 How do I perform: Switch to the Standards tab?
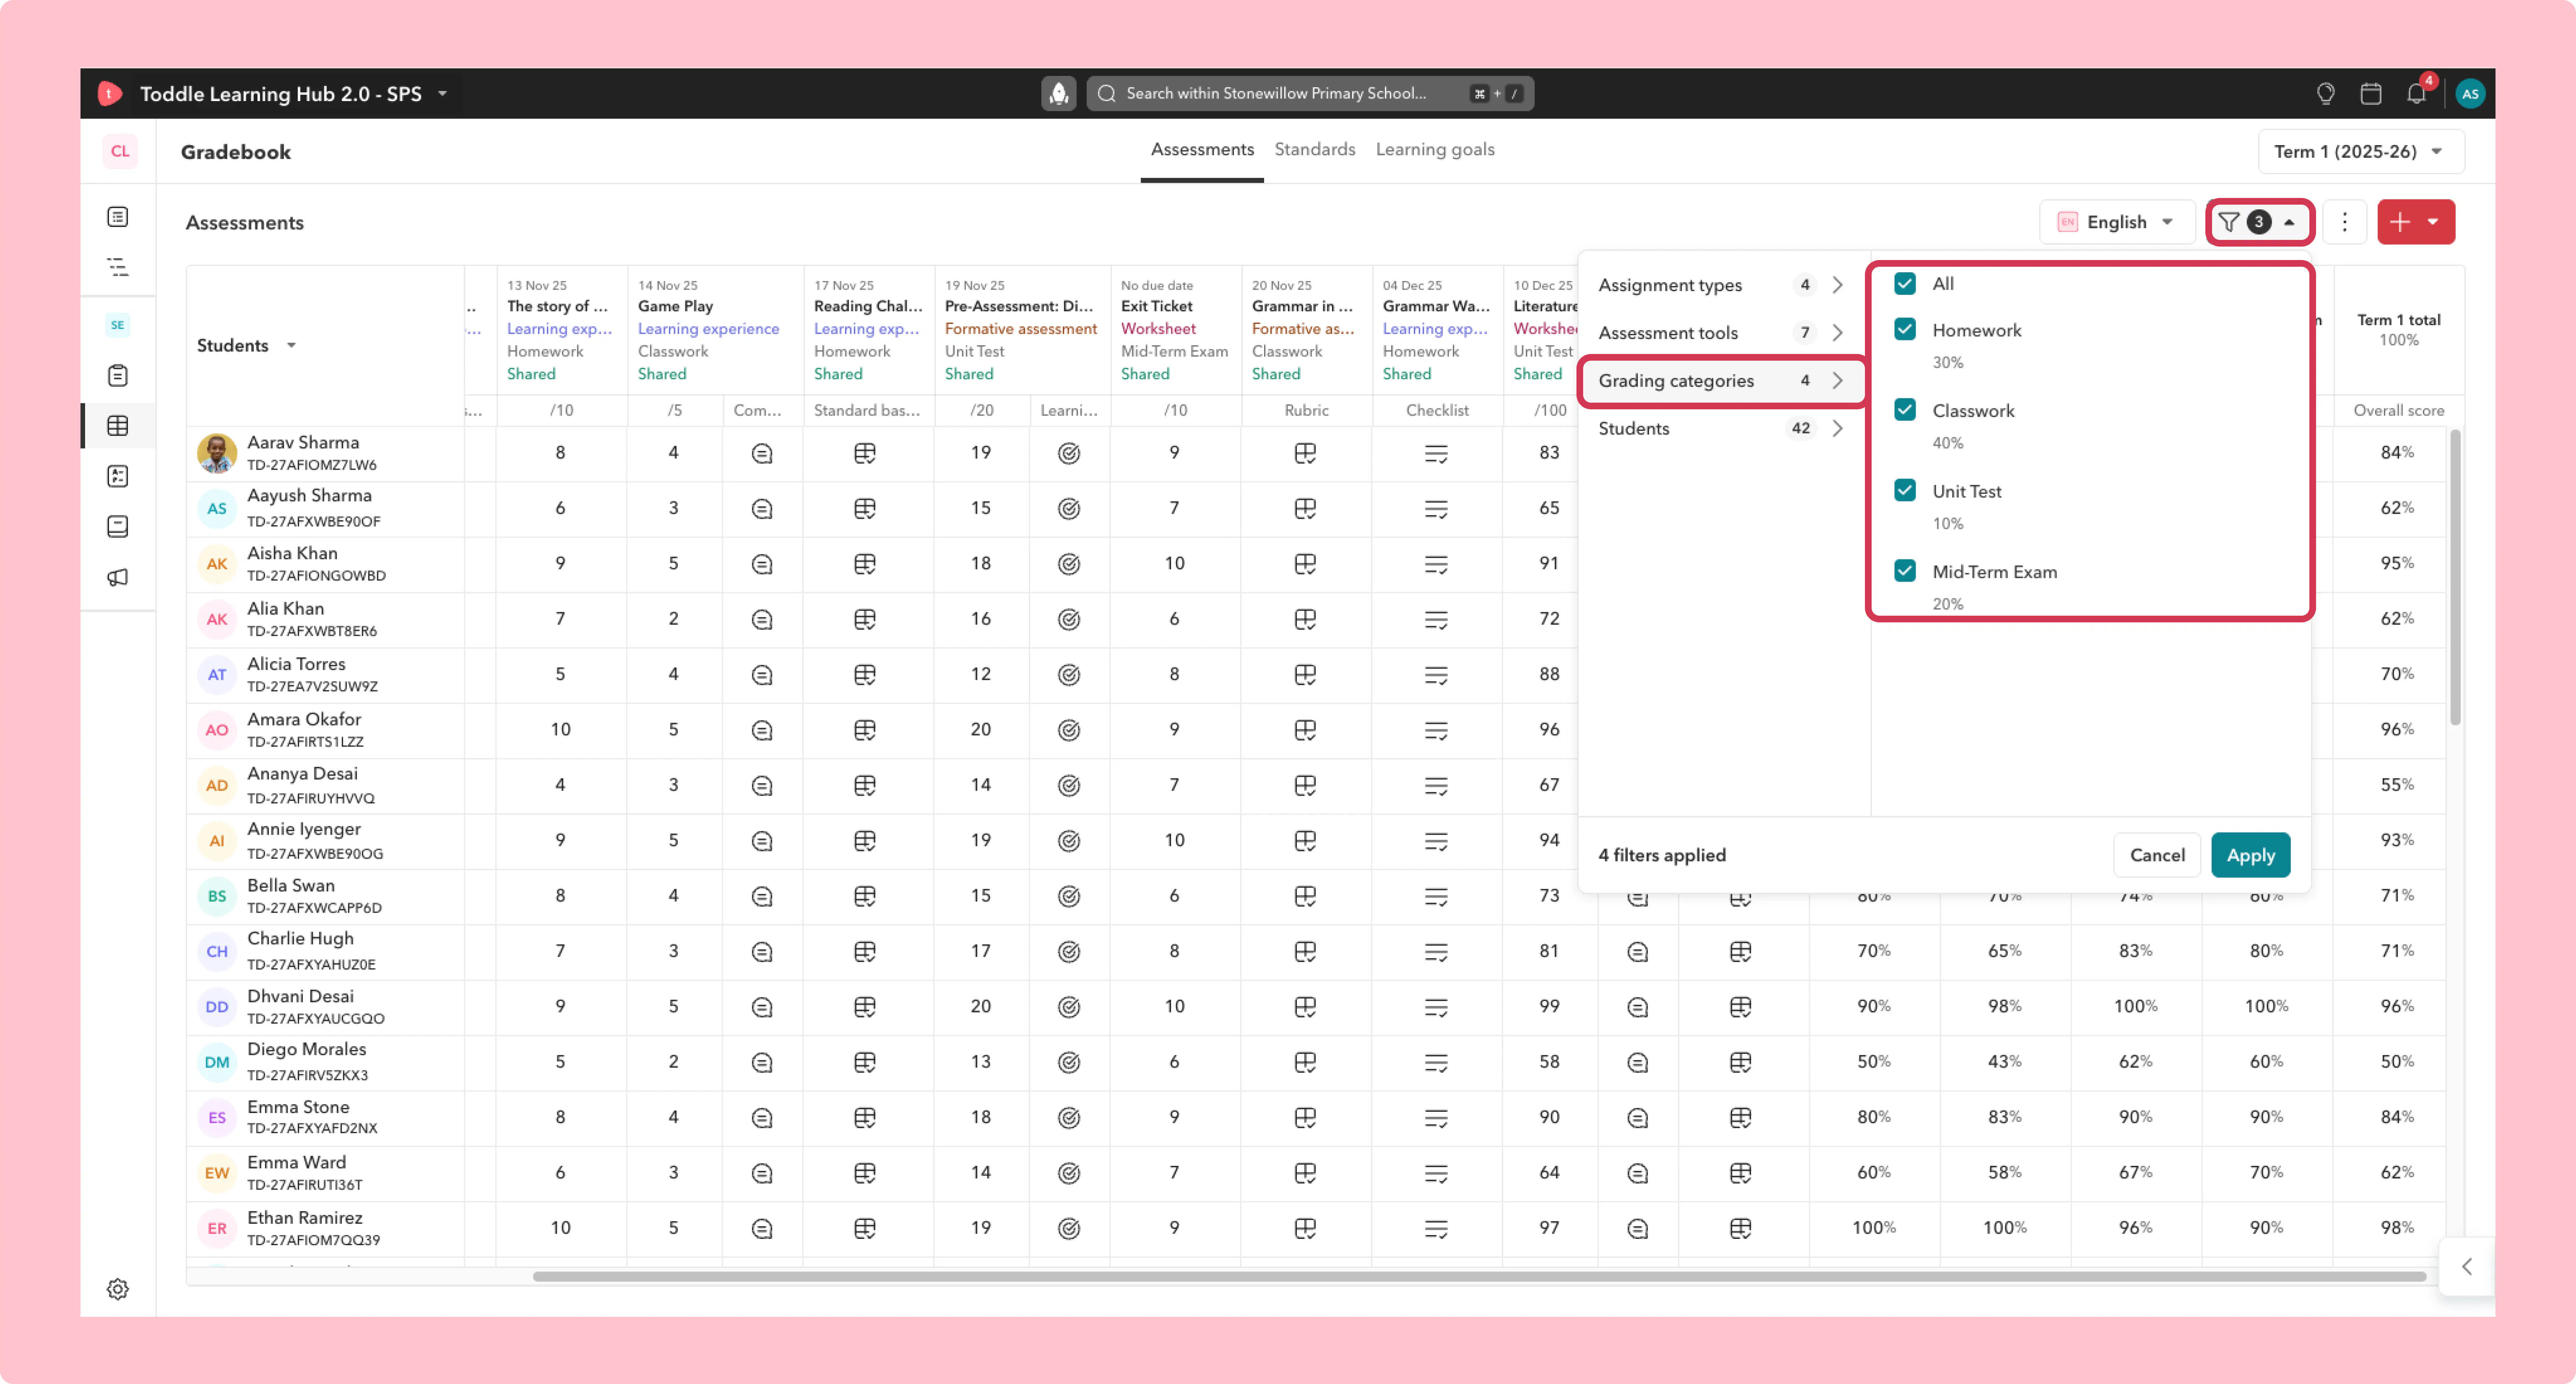point(1314,150)
